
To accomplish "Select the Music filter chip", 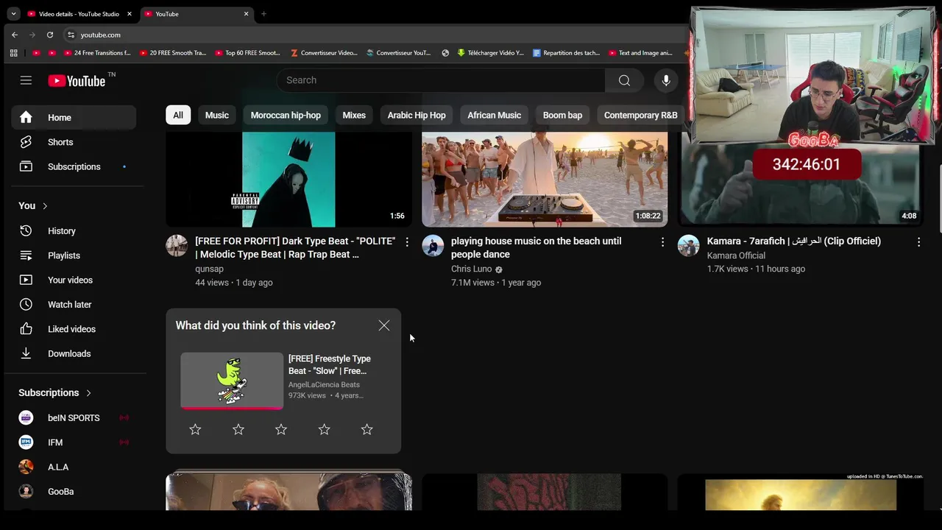I will coord(217,115).
